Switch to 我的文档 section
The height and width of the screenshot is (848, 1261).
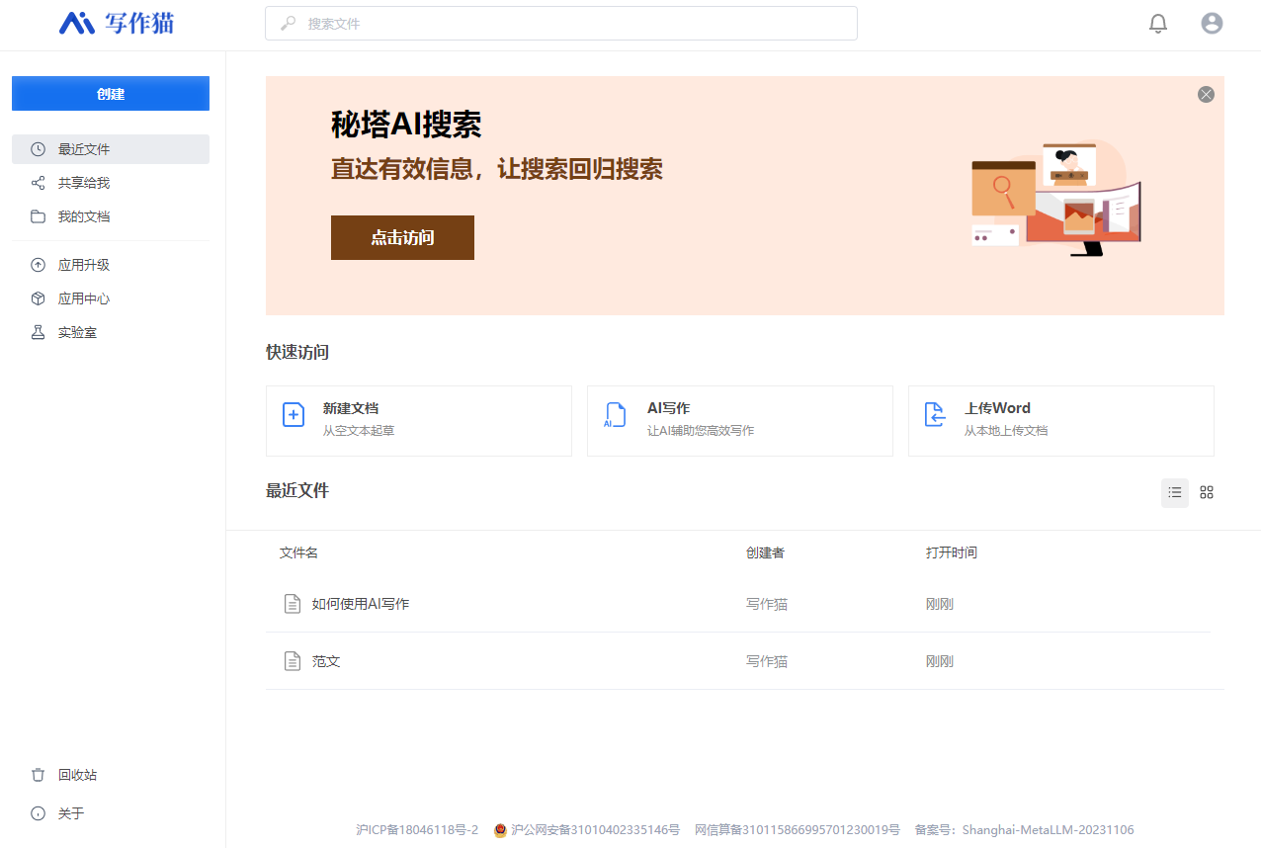click(83, 215)
